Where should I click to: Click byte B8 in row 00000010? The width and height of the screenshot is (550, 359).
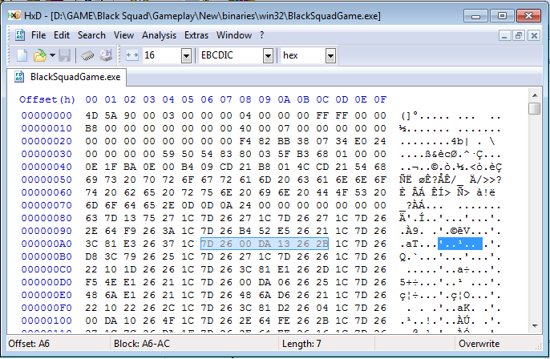[x=91, y=128]
